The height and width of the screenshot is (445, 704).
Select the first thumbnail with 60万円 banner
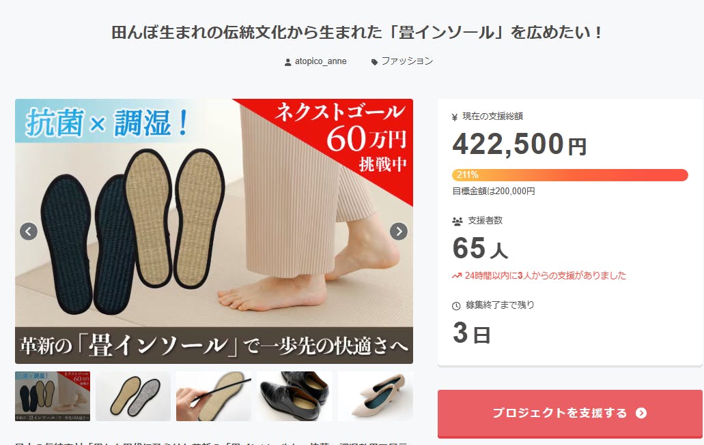(53, 396)
